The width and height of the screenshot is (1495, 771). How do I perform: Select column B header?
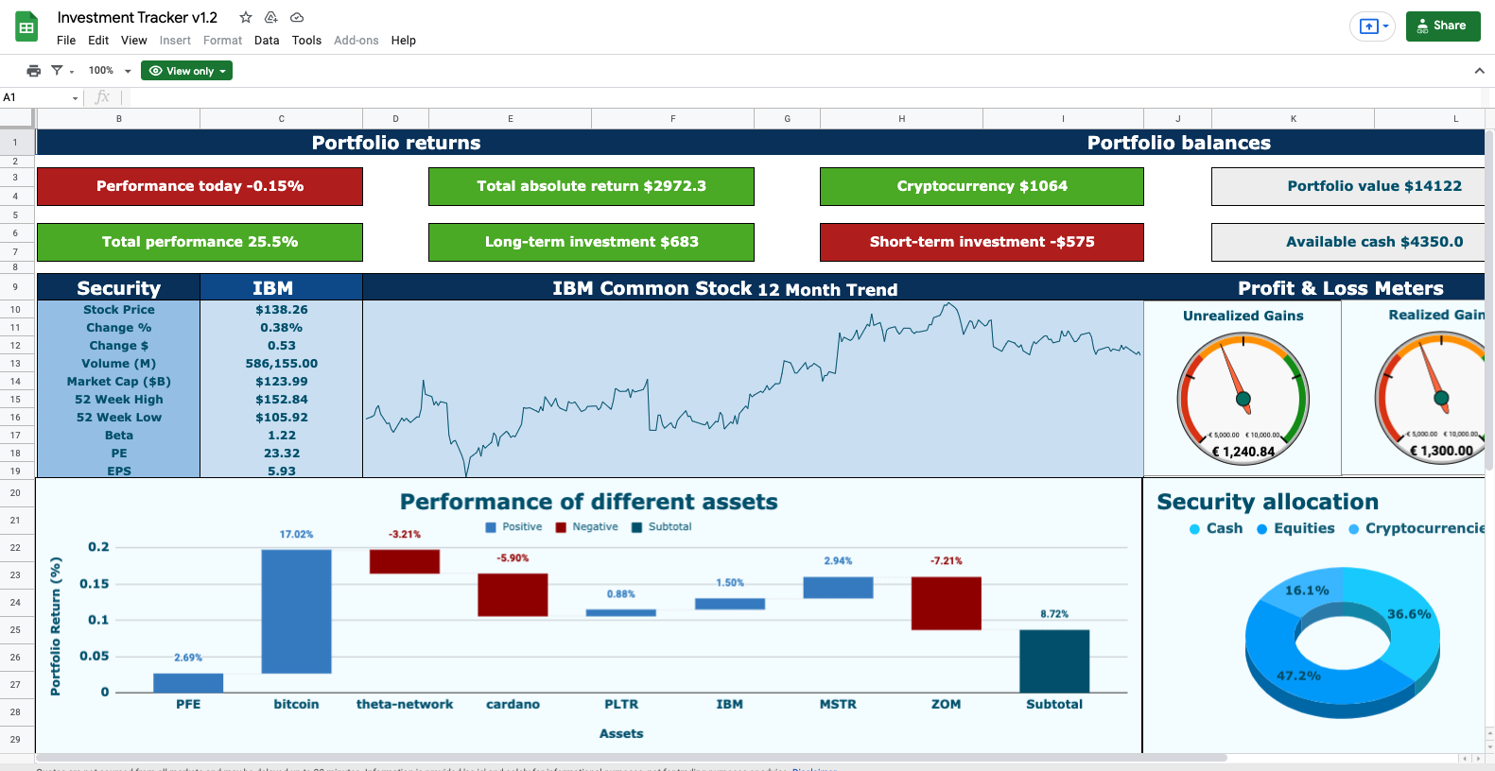click(118, 119)
